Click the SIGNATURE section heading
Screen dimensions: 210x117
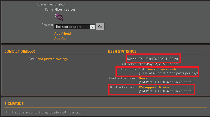click(x=14, y=104)
